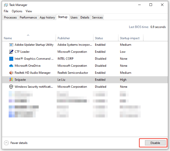Select the Snipaste name text
170x151 pixels.
[x=20, y=80]
